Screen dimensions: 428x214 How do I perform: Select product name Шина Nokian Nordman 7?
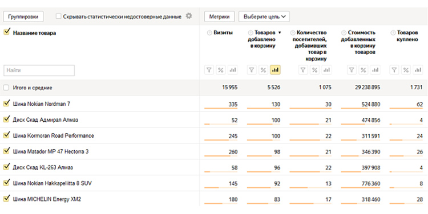42,104
